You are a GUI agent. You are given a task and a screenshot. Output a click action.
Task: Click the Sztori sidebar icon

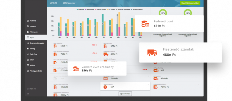point(28,60)
